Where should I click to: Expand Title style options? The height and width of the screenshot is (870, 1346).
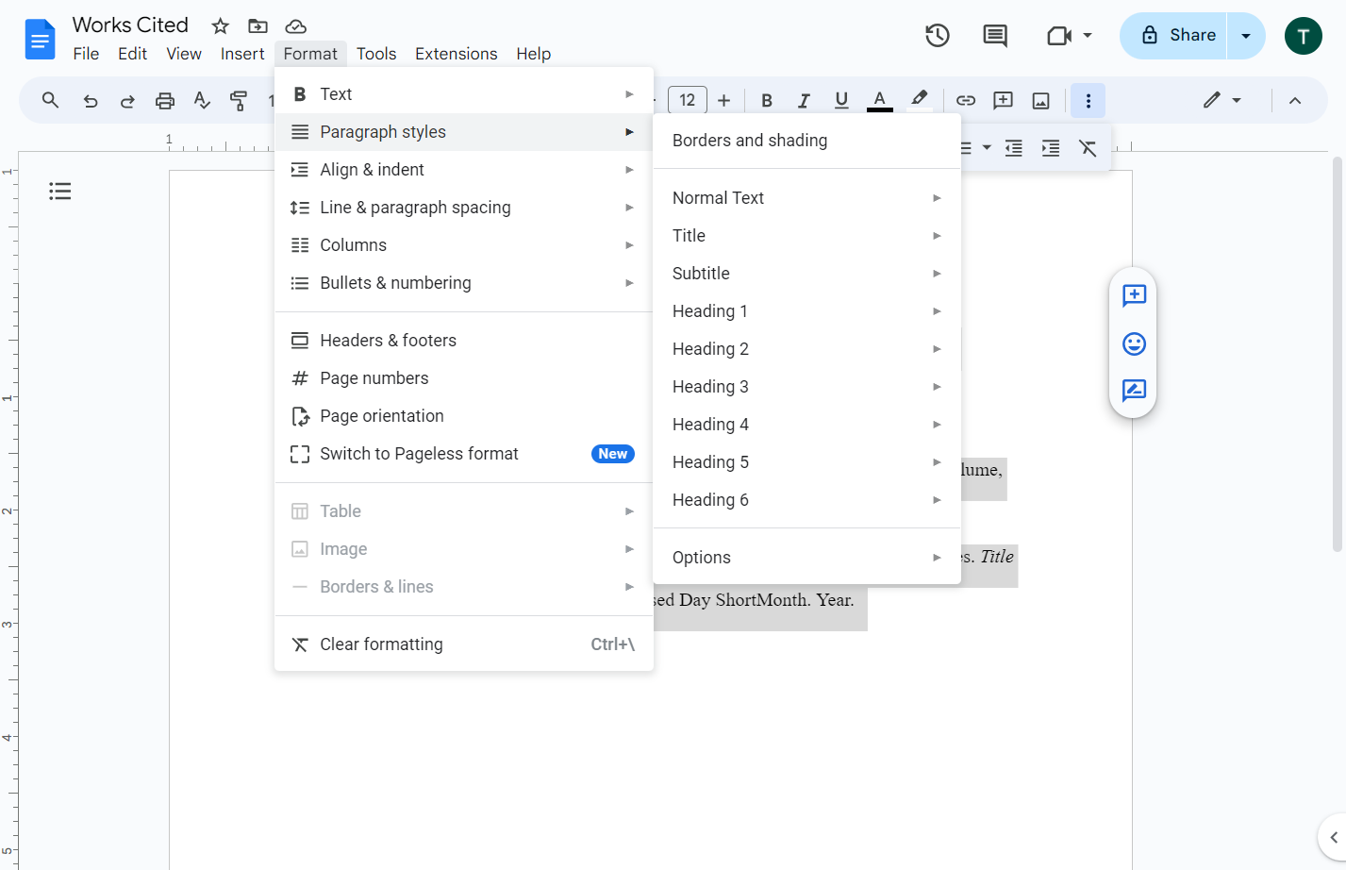(x=807, y=236)
